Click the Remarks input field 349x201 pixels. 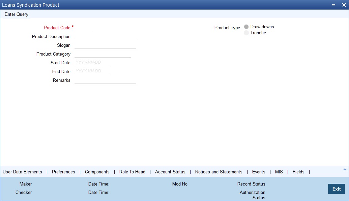point(105,80)
